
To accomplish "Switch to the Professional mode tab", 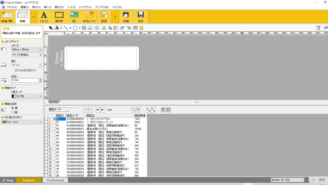I will coord(55,180).
